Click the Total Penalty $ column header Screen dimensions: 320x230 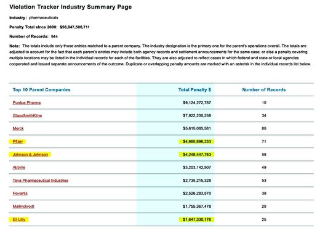coord(194,89)
